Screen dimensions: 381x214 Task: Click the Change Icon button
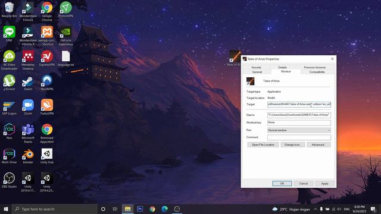[293, 145]
